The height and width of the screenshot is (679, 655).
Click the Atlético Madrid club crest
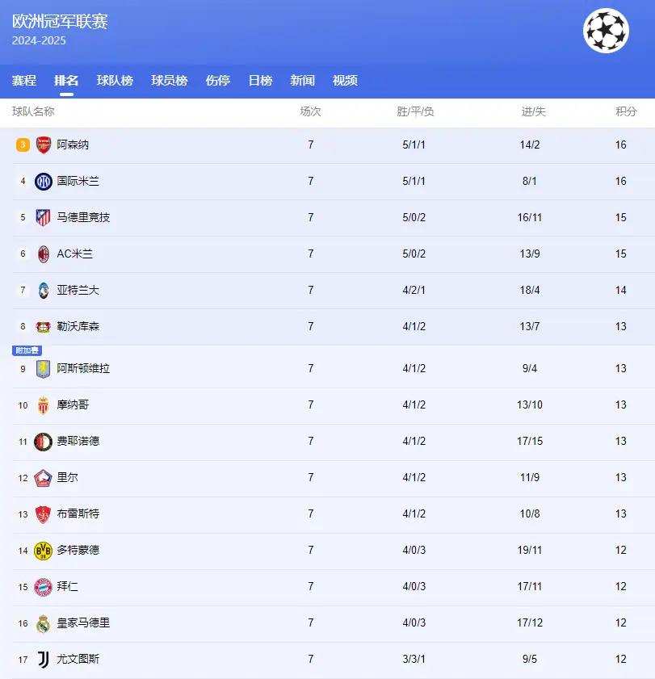44,218
